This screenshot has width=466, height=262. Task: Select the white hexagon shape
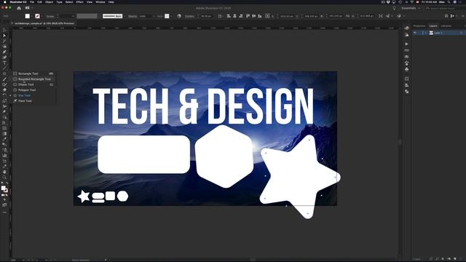[224, 156]
